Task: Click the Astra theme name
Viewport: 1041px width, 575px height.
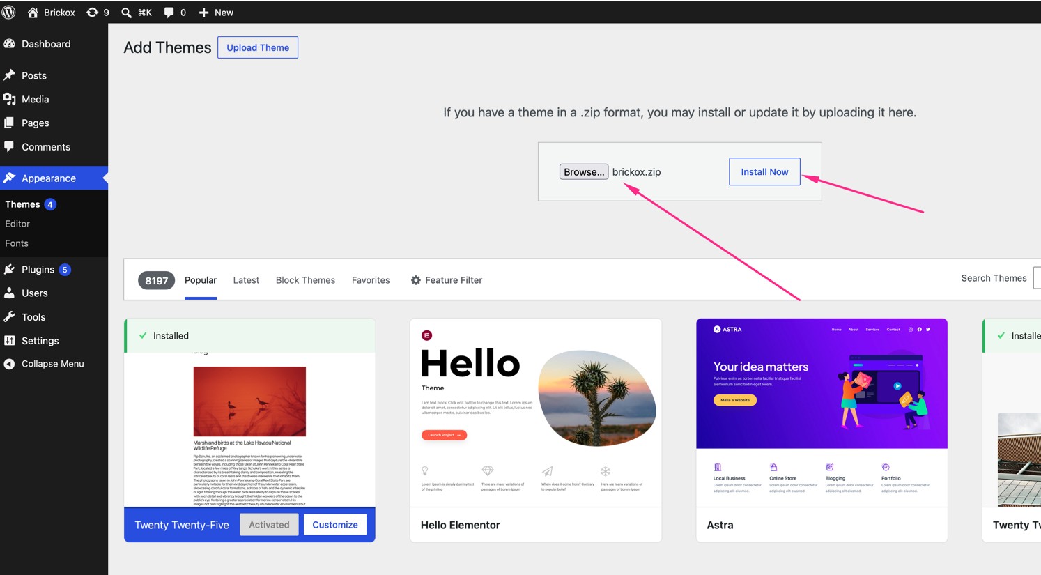Action: (x=720, y=525)
